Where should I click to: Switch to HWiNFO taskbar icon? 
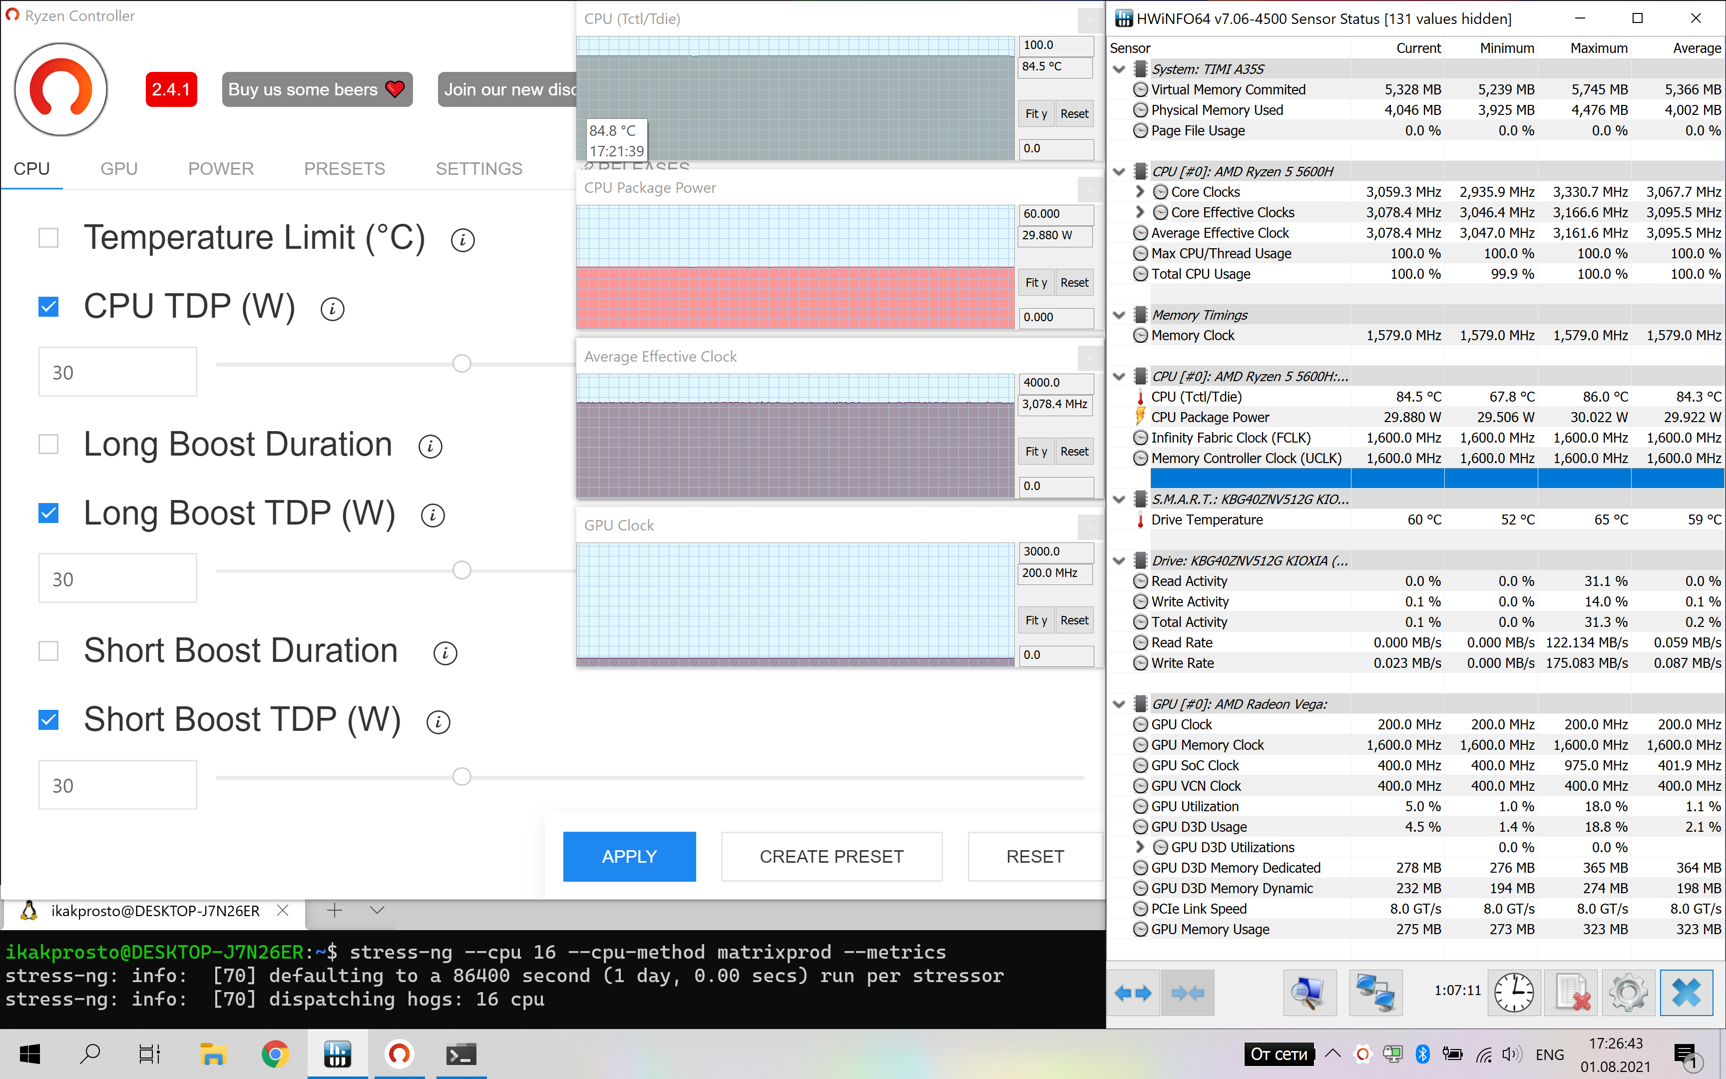coord(337,1054)
